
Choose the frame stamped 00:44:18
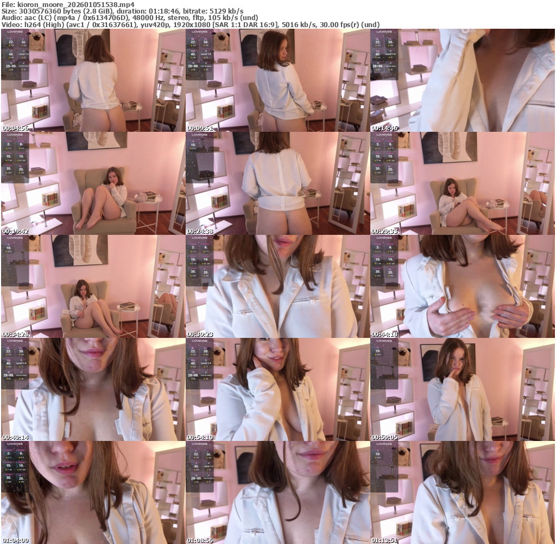tap(463, 286)
